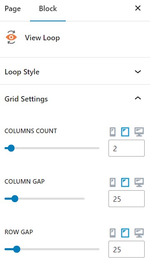Click the Columns Count slider handle
This screenshot has height=272, width=150.
[x=11, y=148]
